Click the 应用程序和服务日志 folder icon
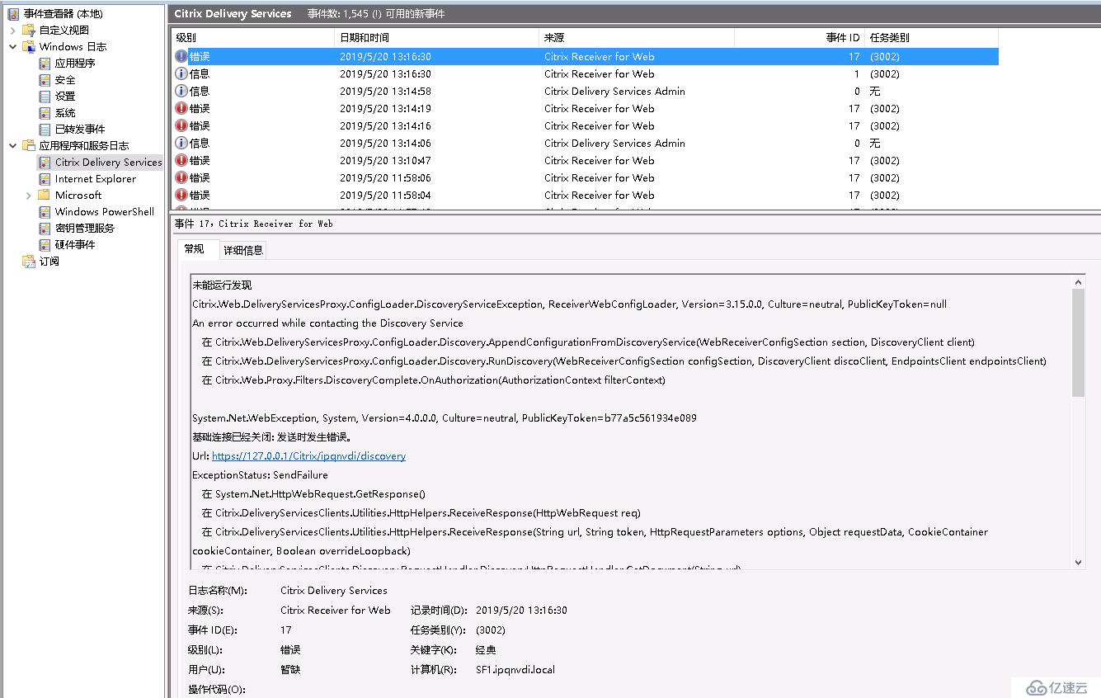 tap(29, 146)
